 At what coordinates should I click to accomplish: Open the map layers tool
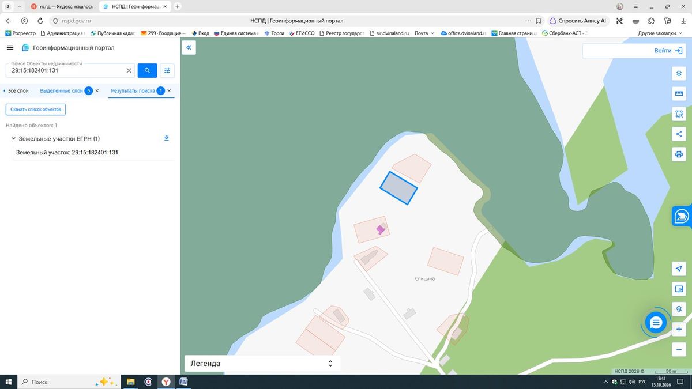point(679,74)
